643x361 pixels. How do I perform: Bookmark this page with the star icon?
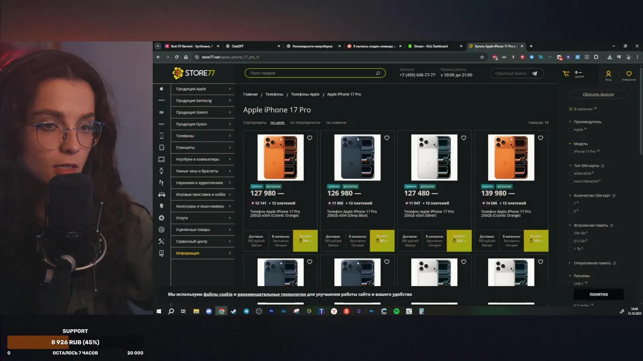tap(482, 57)
